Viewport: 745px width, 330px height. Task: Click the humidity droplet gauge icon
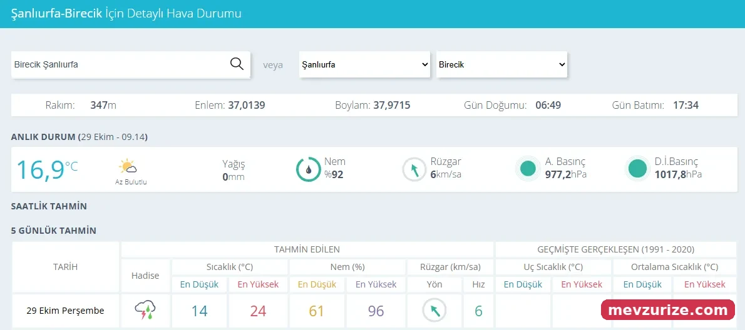(x=309, y=169)
